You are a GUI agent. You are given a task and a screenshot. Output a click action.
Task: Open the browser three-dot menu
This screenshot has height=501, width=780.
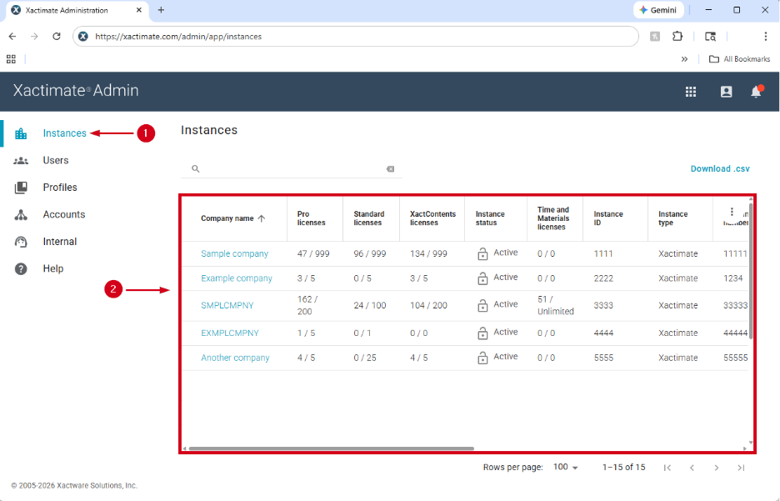[x=766, y=37]
